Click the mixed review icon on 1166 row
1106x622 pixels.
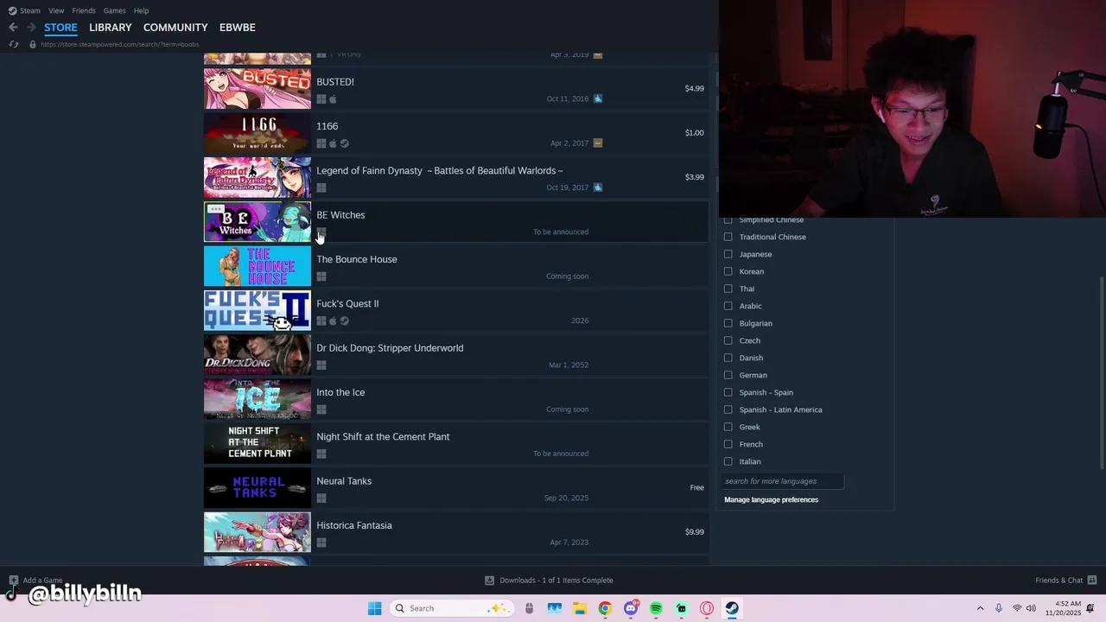coord(598,143)
